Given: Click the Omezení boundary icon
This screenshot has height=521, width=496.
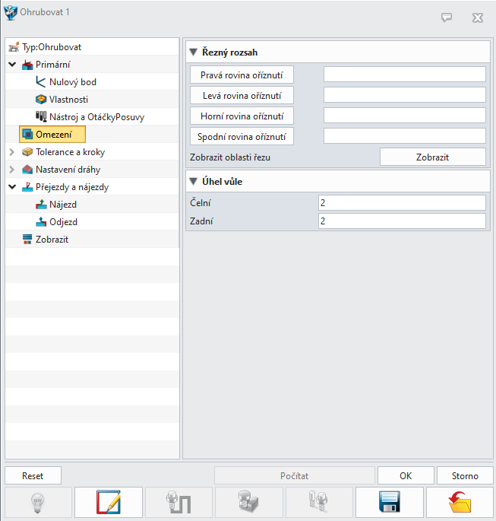Looking at the screenshot, I should [27, 134].
